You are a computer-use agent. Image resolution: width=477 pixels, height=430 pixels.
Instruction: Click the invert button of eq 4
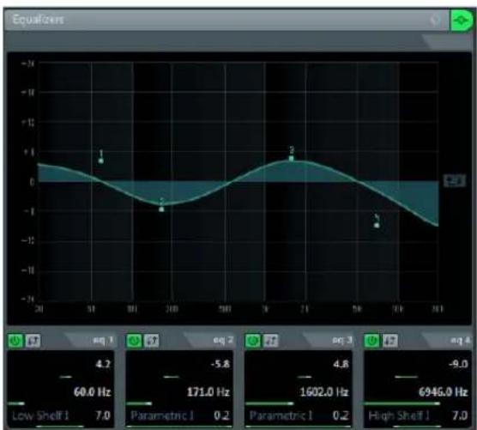[x=389, y=341]
